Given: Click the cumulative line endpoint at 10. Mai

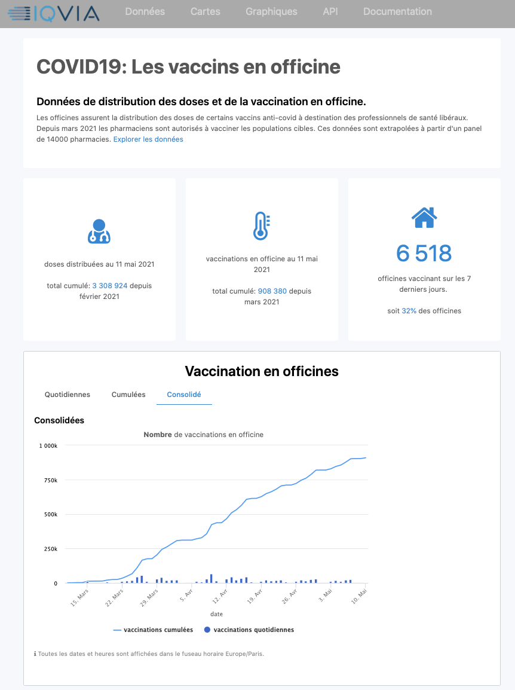Looking at the screenshot, I should 366,458.
